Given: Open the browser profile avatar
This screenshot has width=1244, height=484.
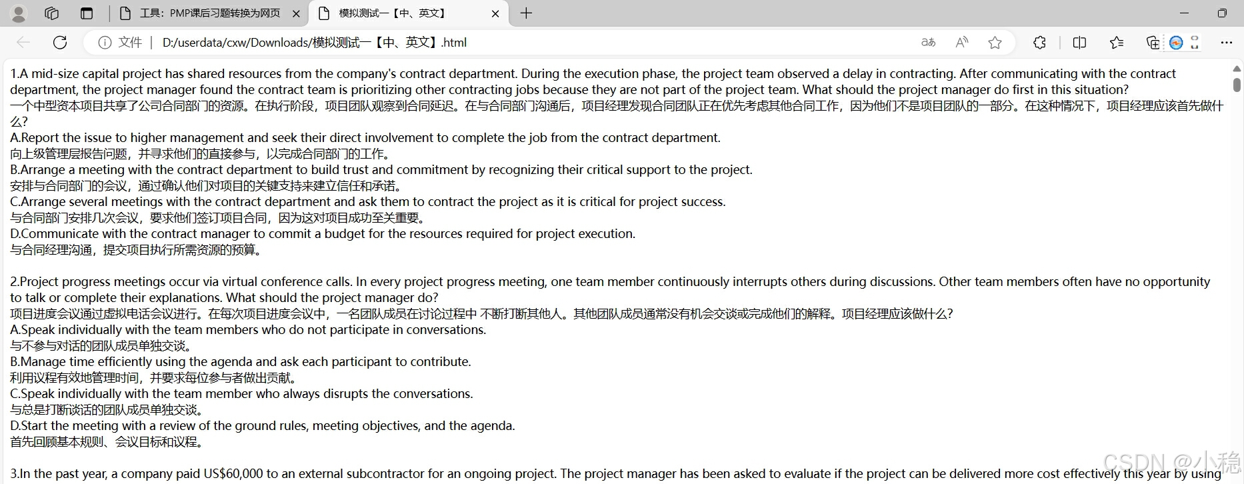Looking at the screenshot, I should [x=19, y=13].
